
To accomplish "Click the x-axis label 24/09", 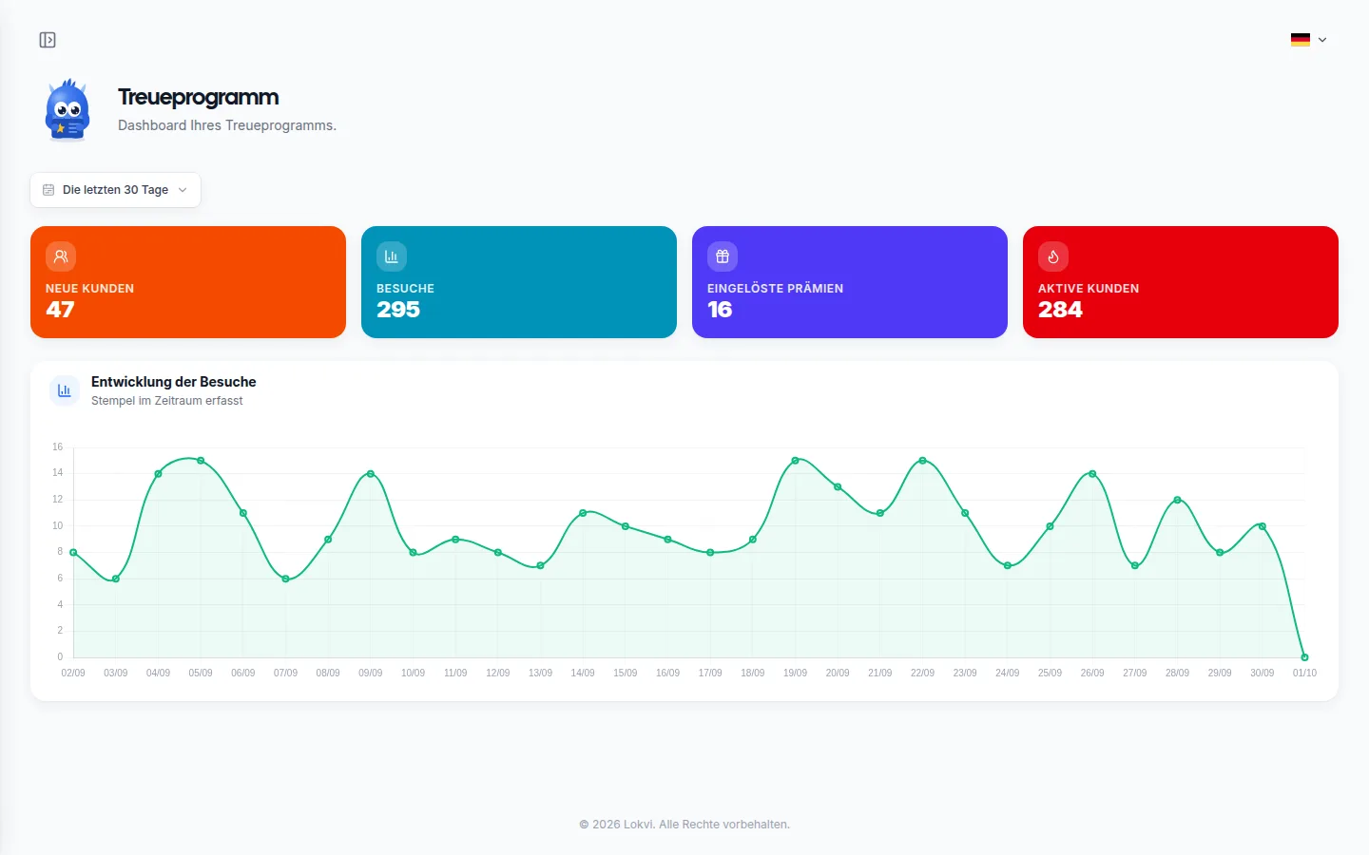I will click(1008, 673).
